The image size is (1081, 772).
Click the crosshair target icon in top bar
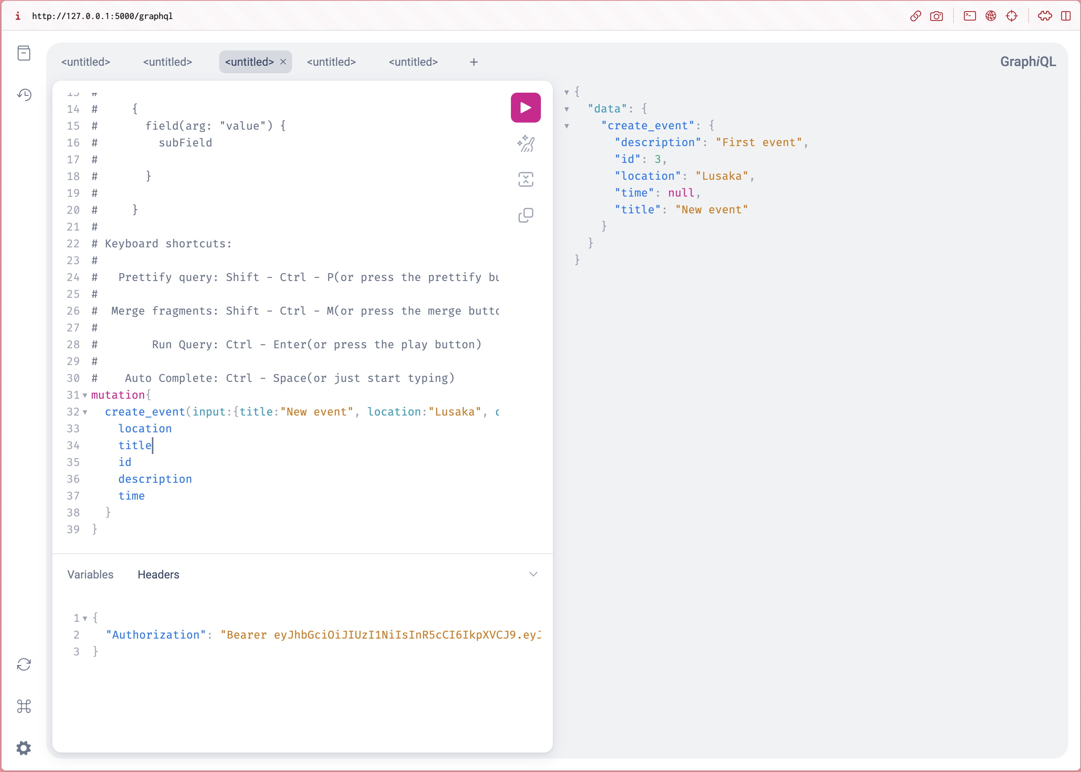click(1011, 16)
